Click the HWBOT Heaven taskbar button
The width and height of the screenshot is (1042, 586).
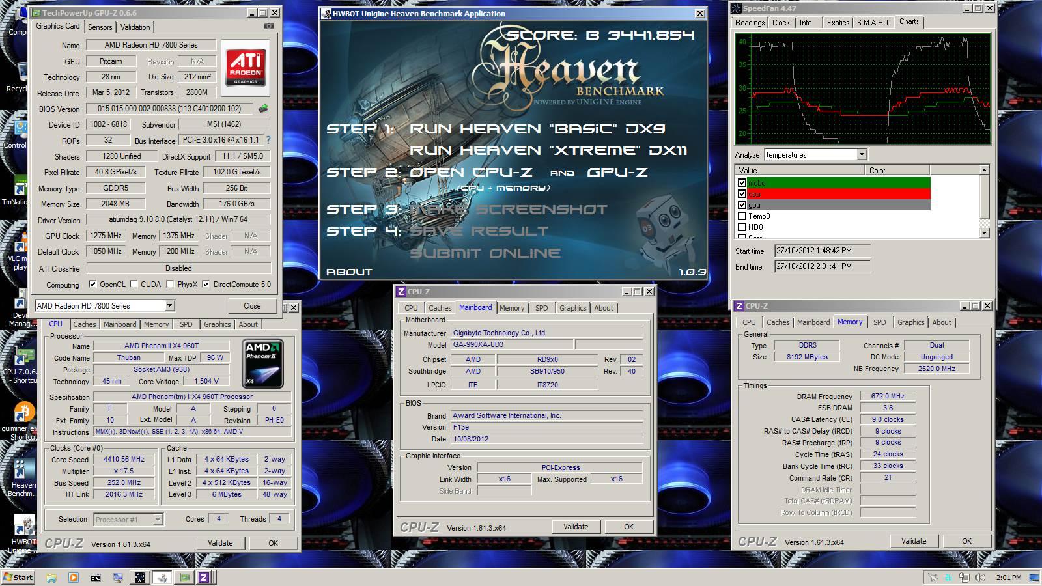click(x=162, y=578)
